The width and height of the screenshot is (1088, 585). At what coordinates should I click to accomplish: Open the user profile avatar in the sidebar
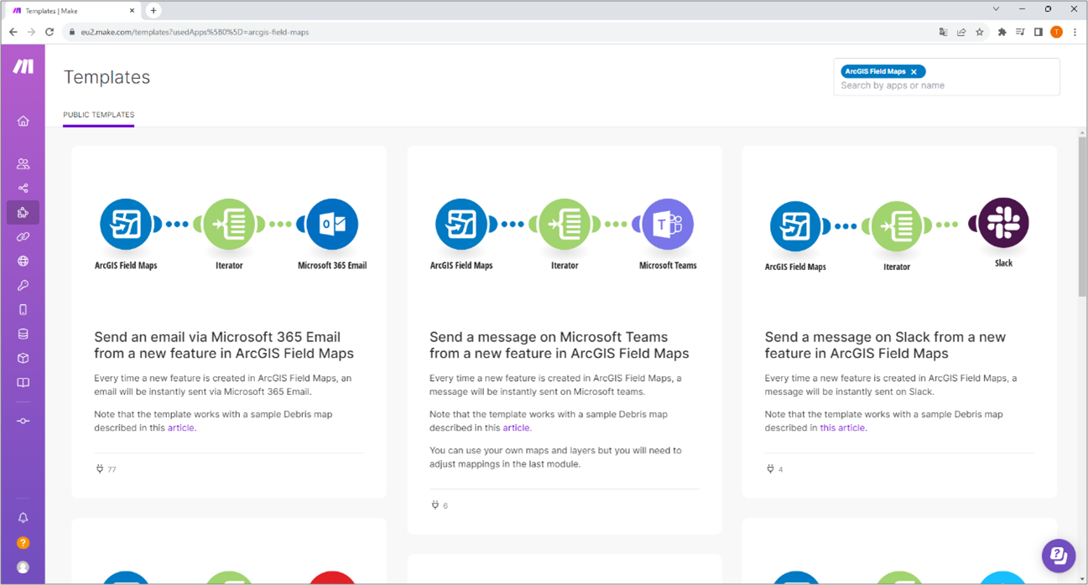tap(23, 567)
